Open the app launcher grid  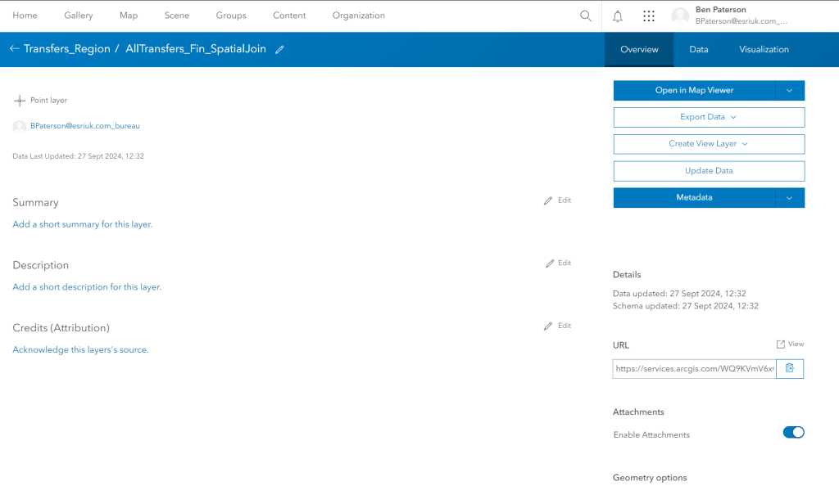(648, 16)
